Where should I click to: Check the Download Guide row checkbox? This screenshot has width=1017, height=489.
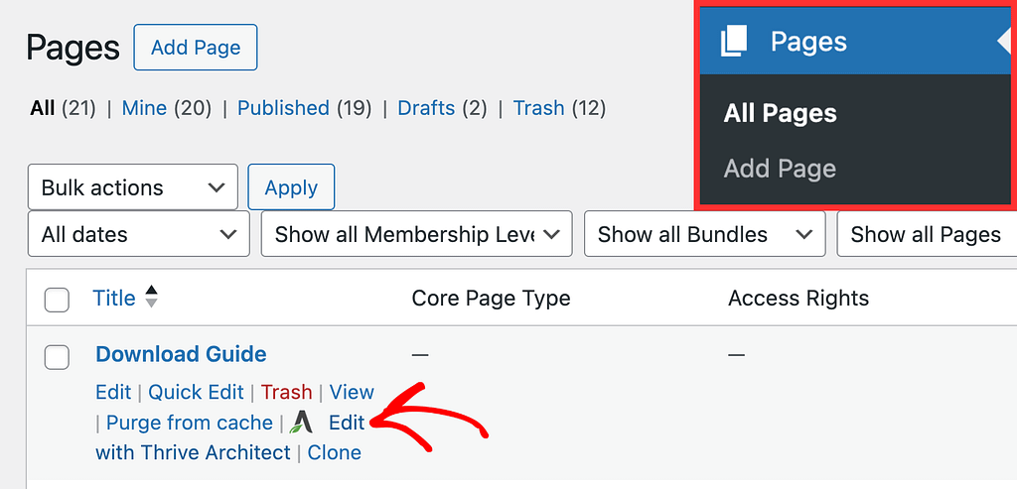pos(57,357)
